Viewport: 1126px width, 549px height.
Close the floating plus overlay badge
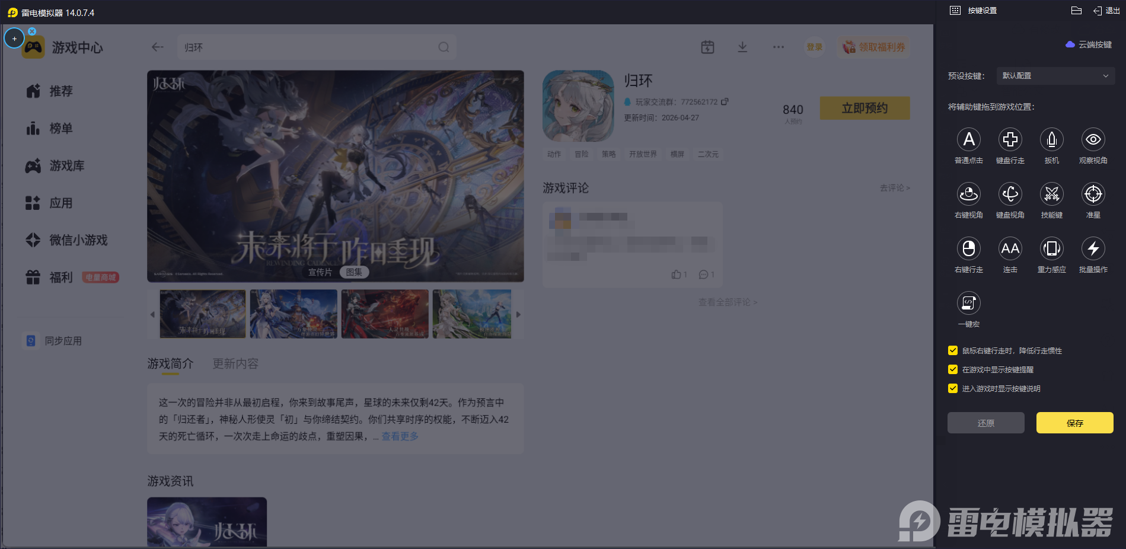[x=32, y=31]
